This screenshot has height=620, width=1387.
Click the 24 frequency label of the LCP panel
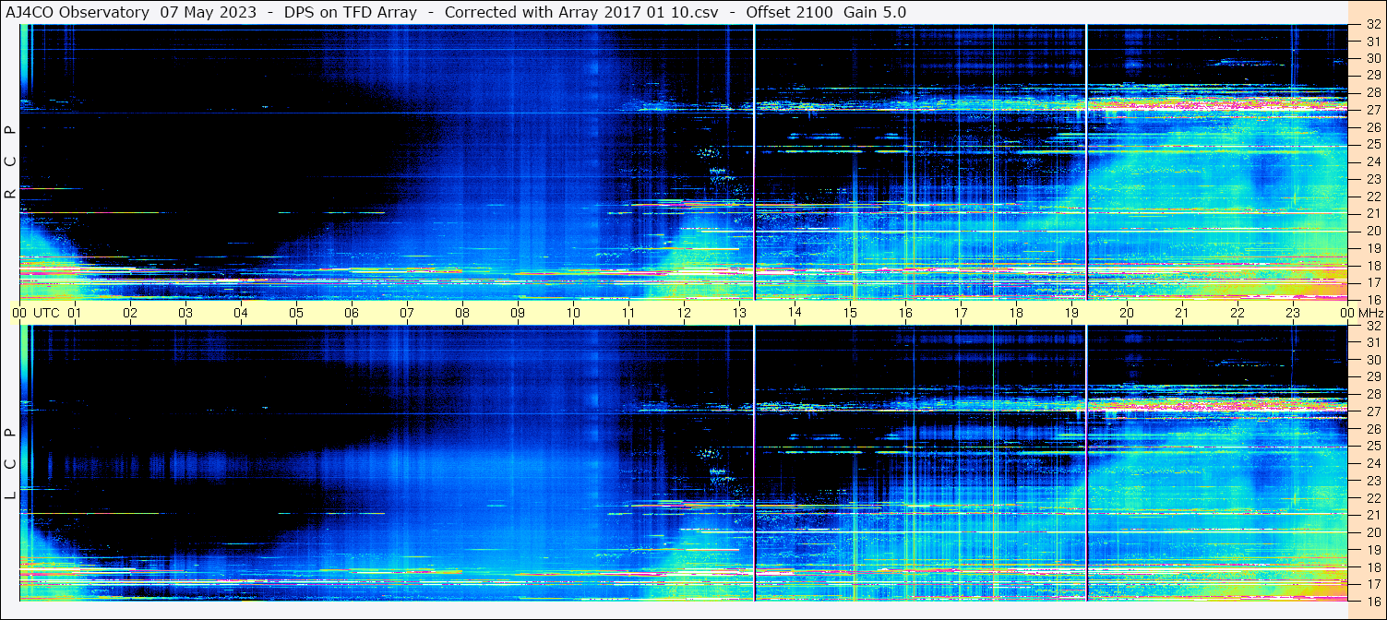[1372, 463]
